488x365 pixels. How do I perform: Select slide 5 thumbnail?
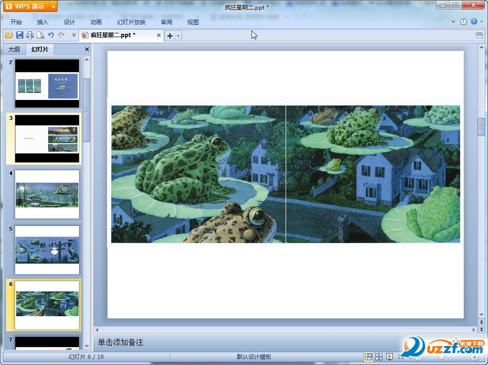(x=47, y=250)
